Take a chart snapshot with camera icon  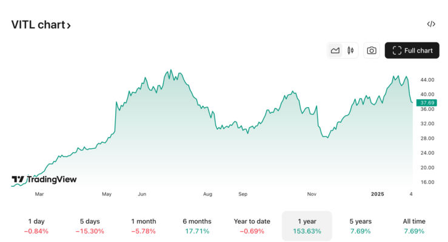coord(372,51)
